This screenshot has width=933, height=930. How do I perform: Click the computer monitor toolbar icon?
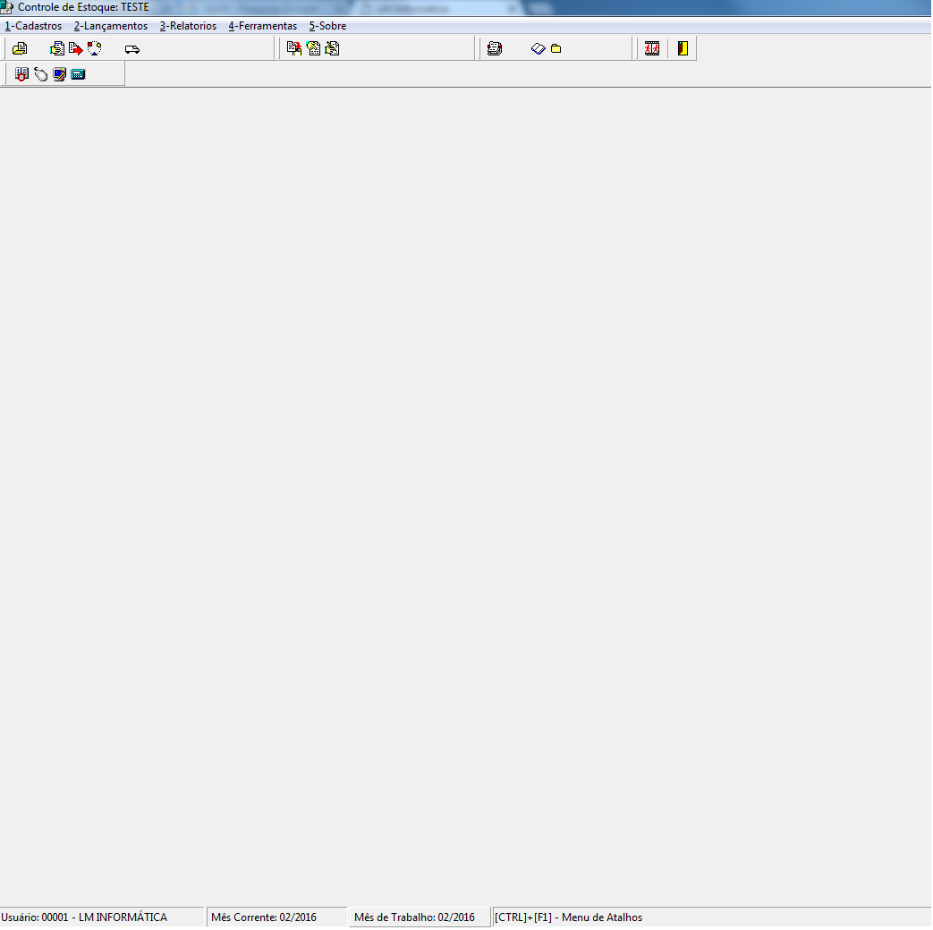point(59,74)
